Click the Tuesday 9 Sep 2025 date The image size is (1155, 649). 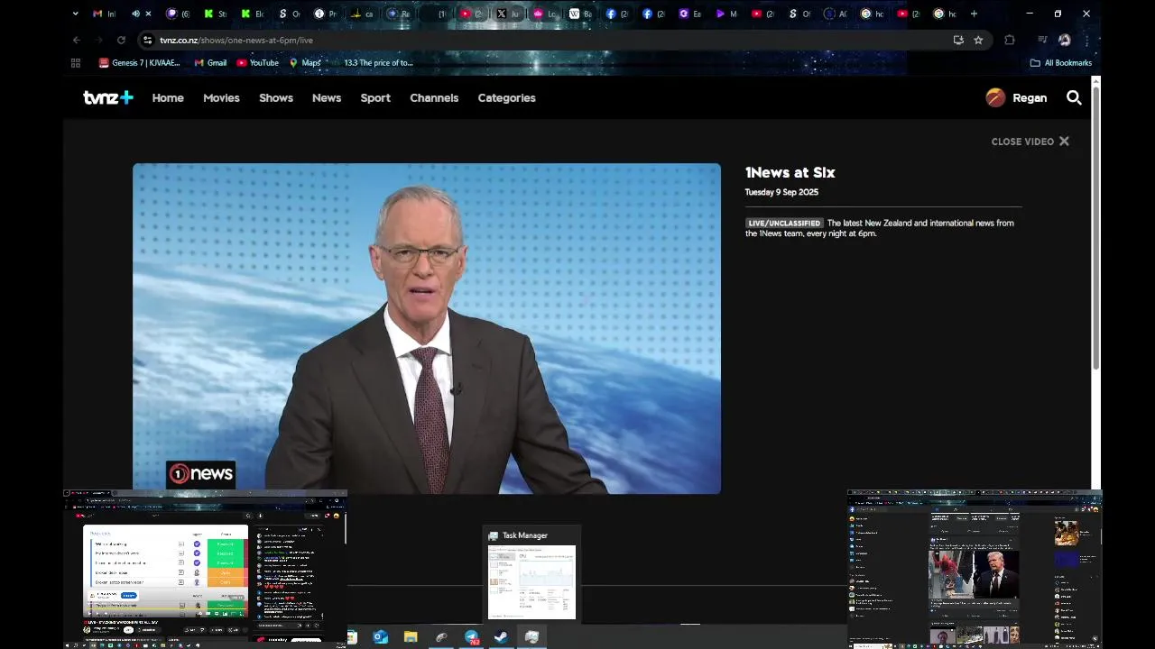(x=781, y=192)
